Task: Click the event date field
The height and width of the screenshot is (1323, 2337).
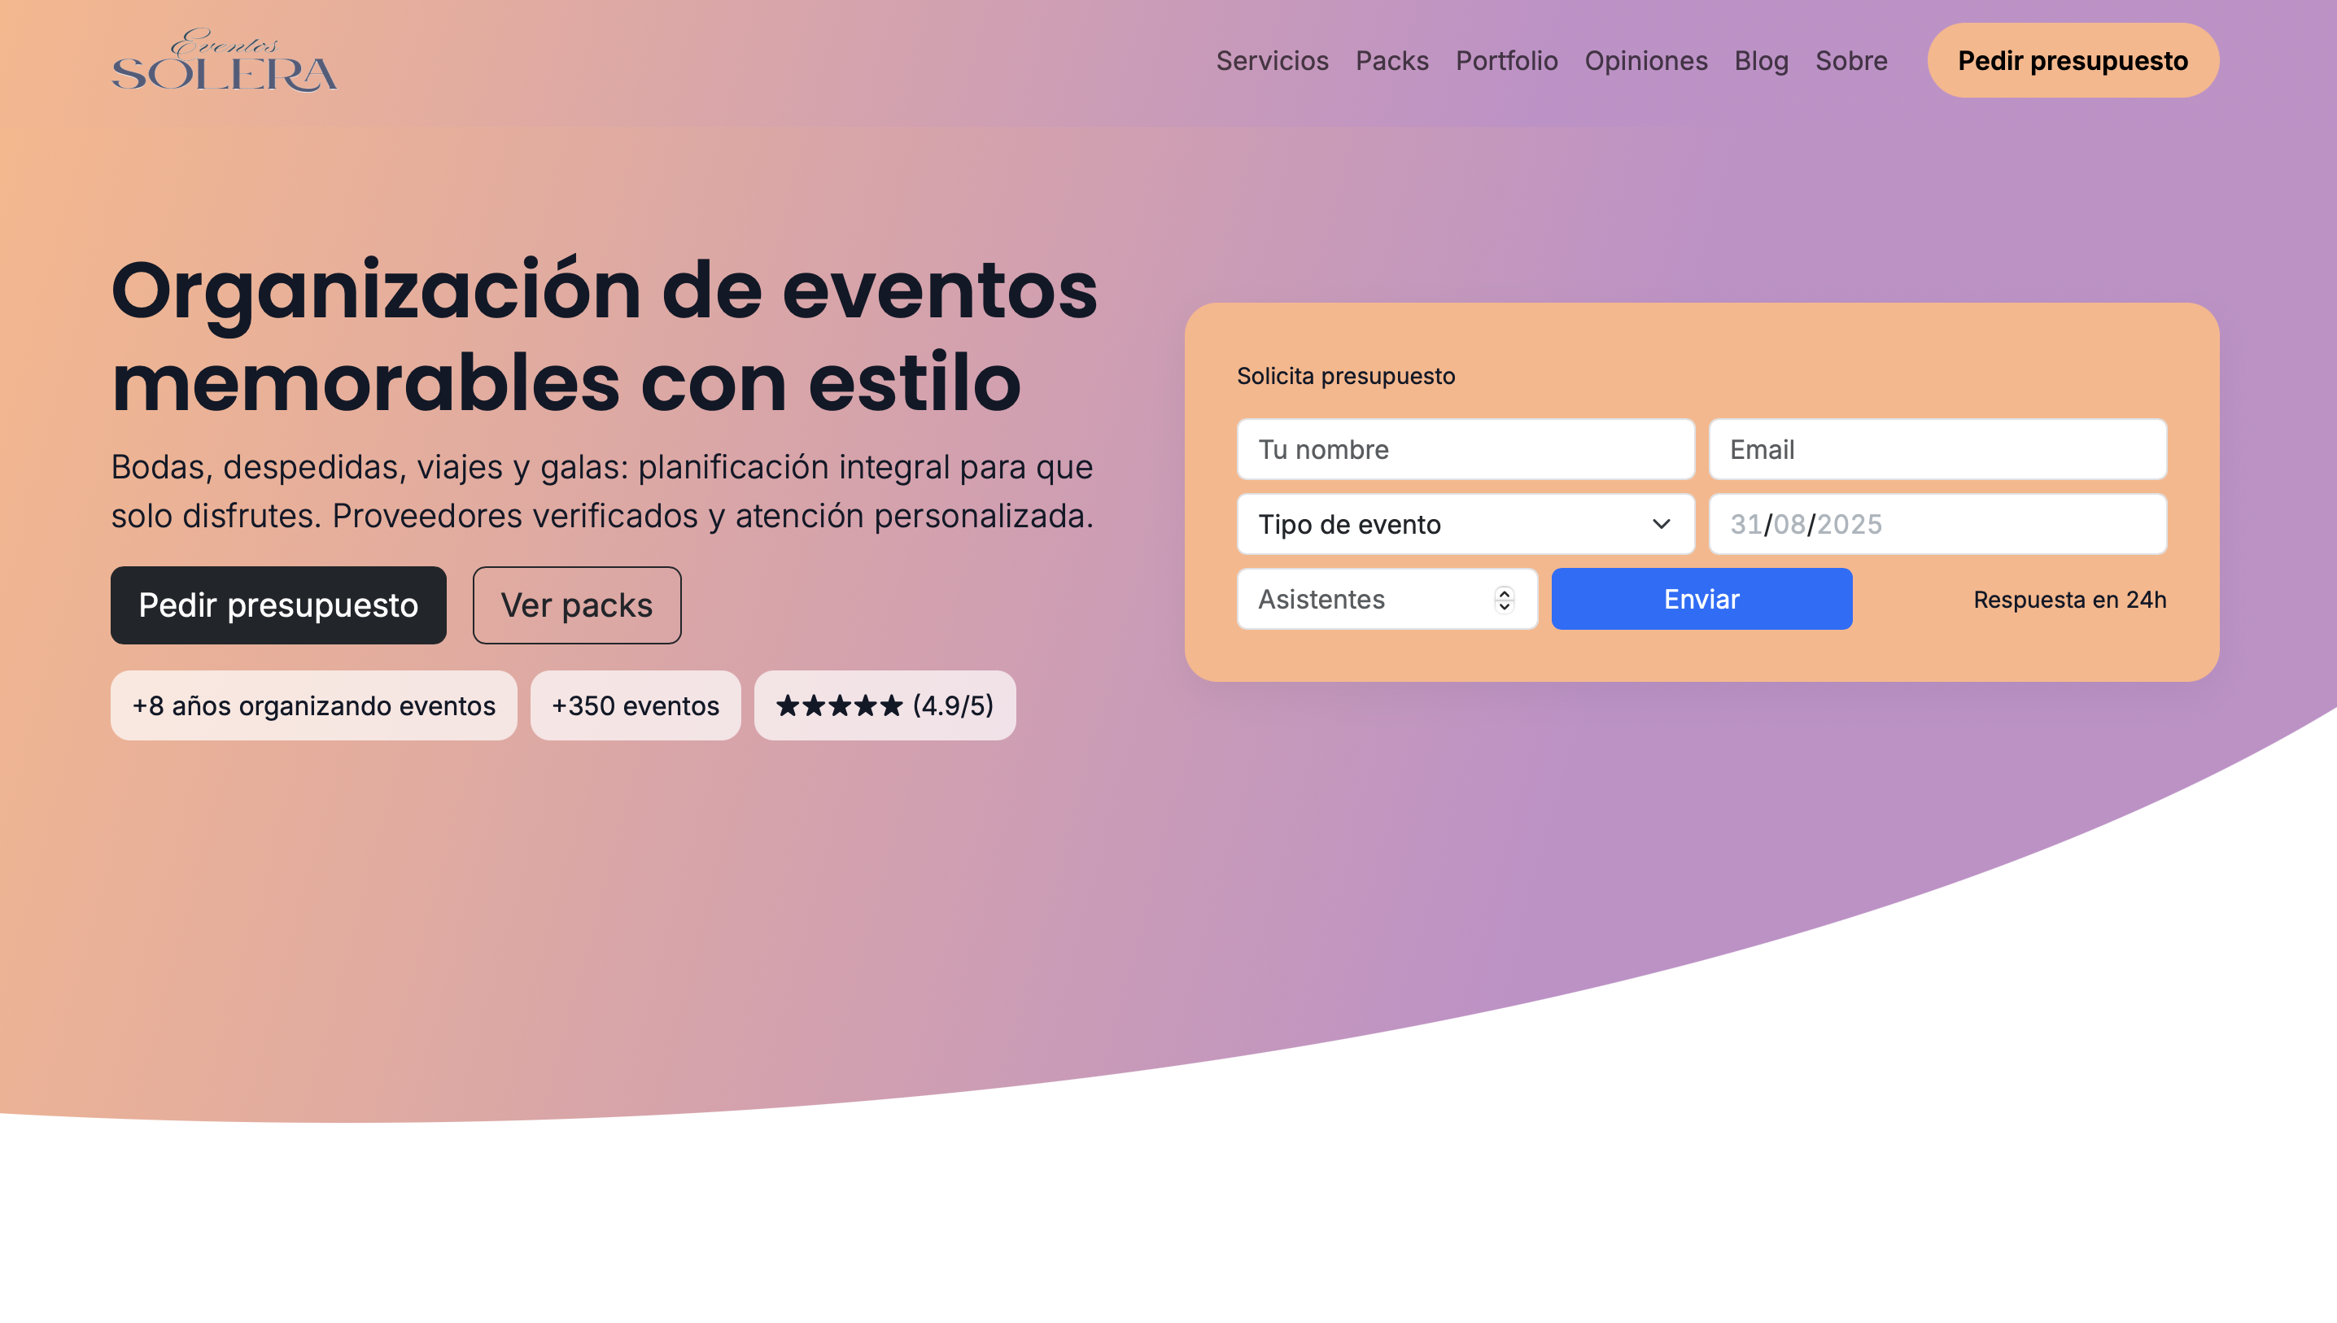Action: 1939,524
